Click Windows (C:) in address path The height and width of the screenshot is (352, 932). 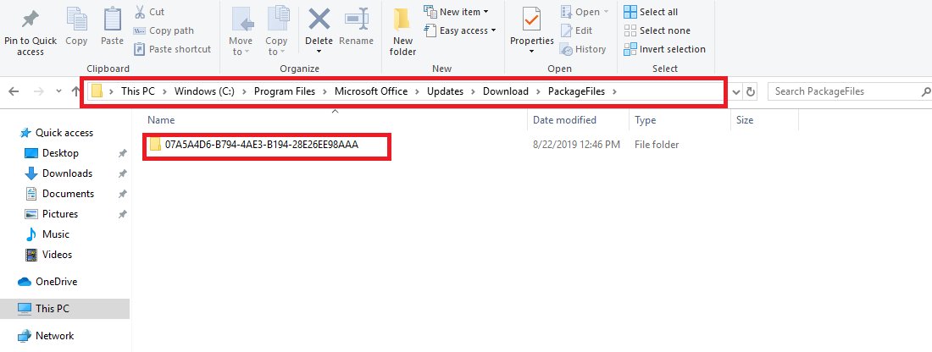click(x=204, y=91)
